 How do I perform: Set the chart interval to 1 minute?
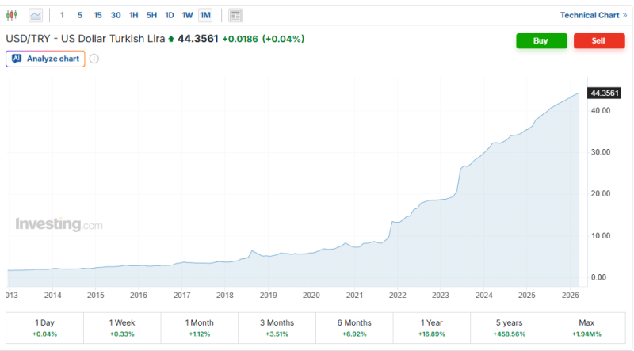point(63,15)
